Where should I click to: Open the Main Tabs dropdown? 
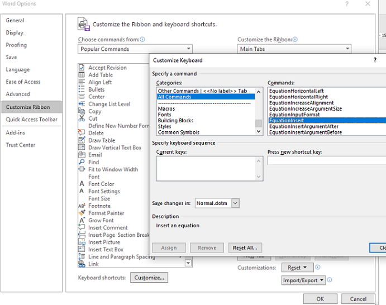coord(294,49)
